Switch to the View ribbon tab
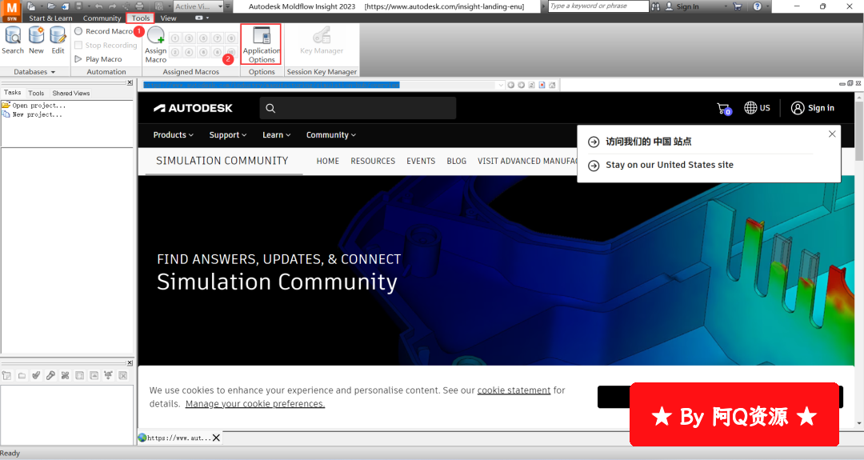The image size is (864, 460). [x=169, y=18]
